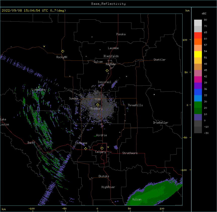The width and height of the screenshot is (217, 212).
Task: Click the yellow marker south of RedDeer
Action: 107,71
